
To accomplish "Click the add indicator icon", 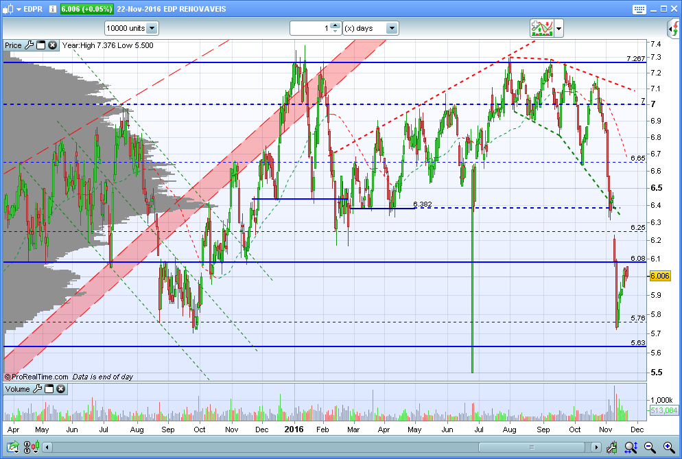I will click(x=541, y=28).
